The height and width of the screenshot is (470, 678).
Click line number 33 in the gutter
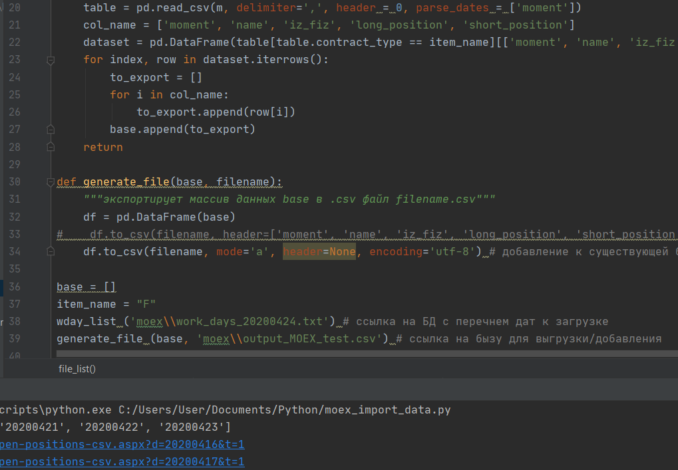[15, 234]
